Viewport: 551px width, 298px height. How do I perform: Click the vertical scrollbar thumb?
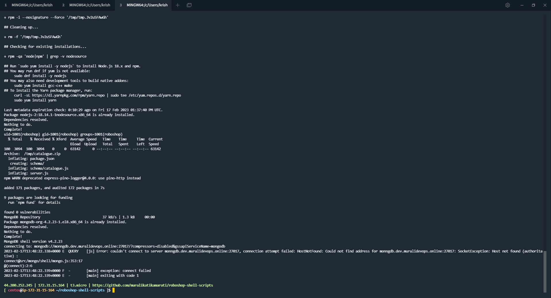coord(545,272)
